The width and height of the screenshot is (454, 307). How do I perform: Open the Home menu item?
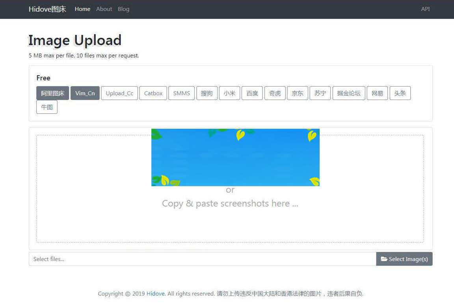(x=82, y=9)
